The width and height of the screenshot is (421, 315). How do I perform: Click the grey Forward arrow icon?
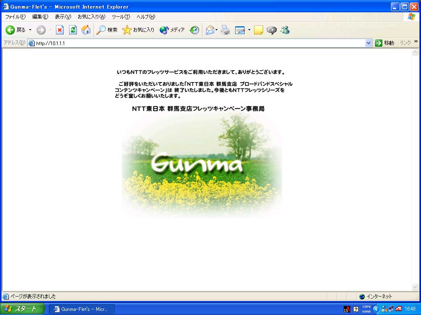pyautogui.click(x=41, y=30)
